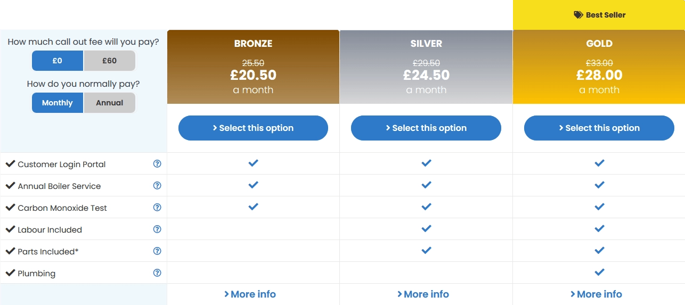Viewport: 685px width, 305px height.
Task: Choose £0 call out fee
Action: click(58, 61)
